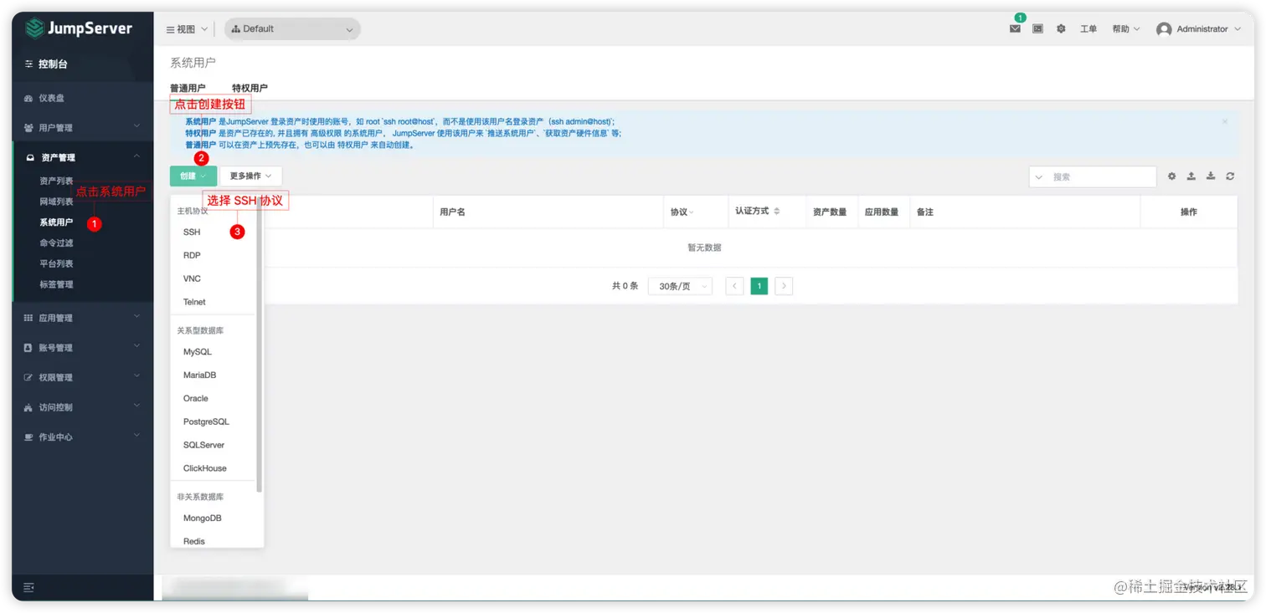
Task: Open system settings gear in top bar
Action: click(1061, 28)
